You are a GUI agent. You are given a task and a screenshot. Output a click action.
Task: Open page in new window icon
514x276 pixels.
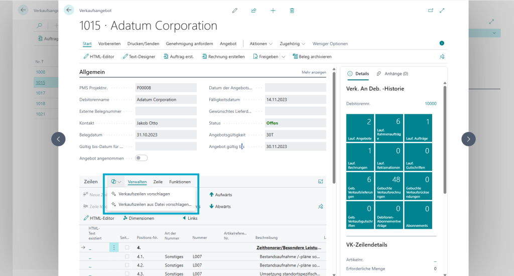click(x=430, y=11)
